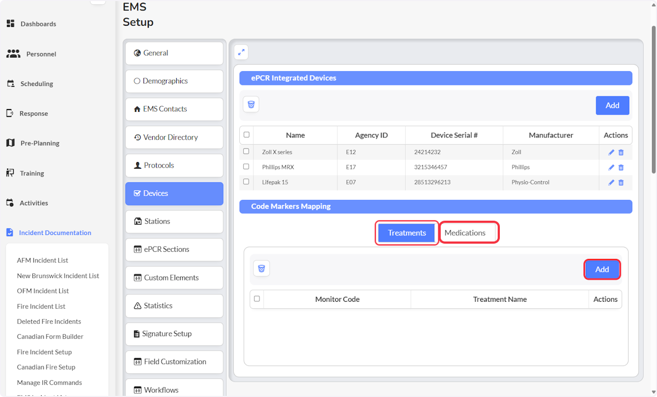
Task: Click the Name column header
Action: click(x=295, y=135)
